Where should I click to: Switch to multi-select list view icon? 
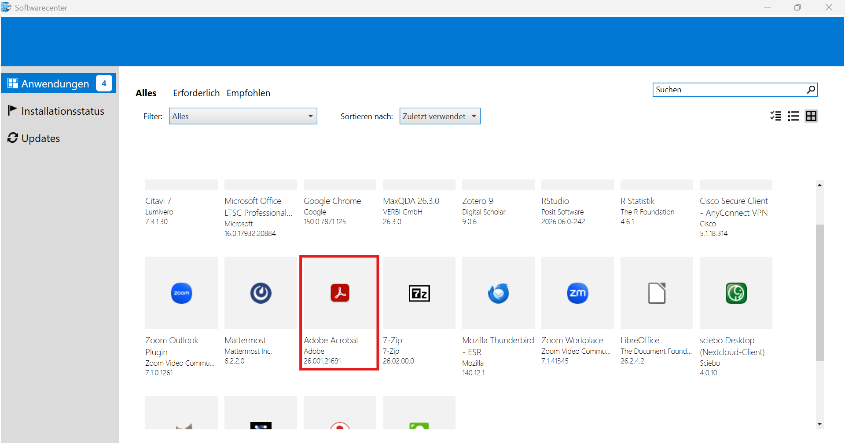pos(775,116)
